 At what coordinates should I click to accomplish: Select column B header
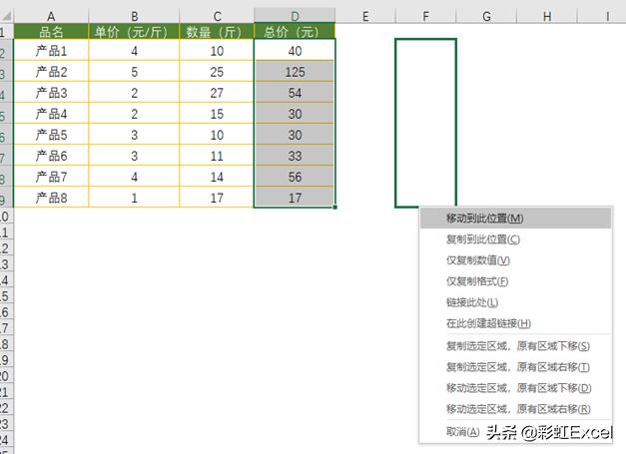(x=134, y=16)
